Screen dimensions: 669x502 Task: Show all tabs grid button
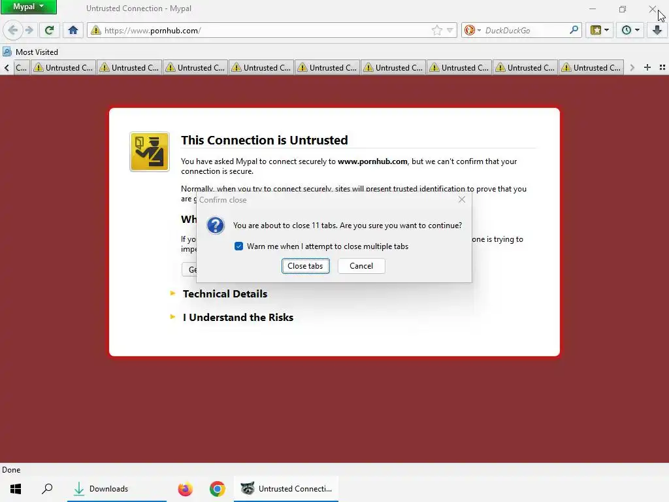pos(662,67)
